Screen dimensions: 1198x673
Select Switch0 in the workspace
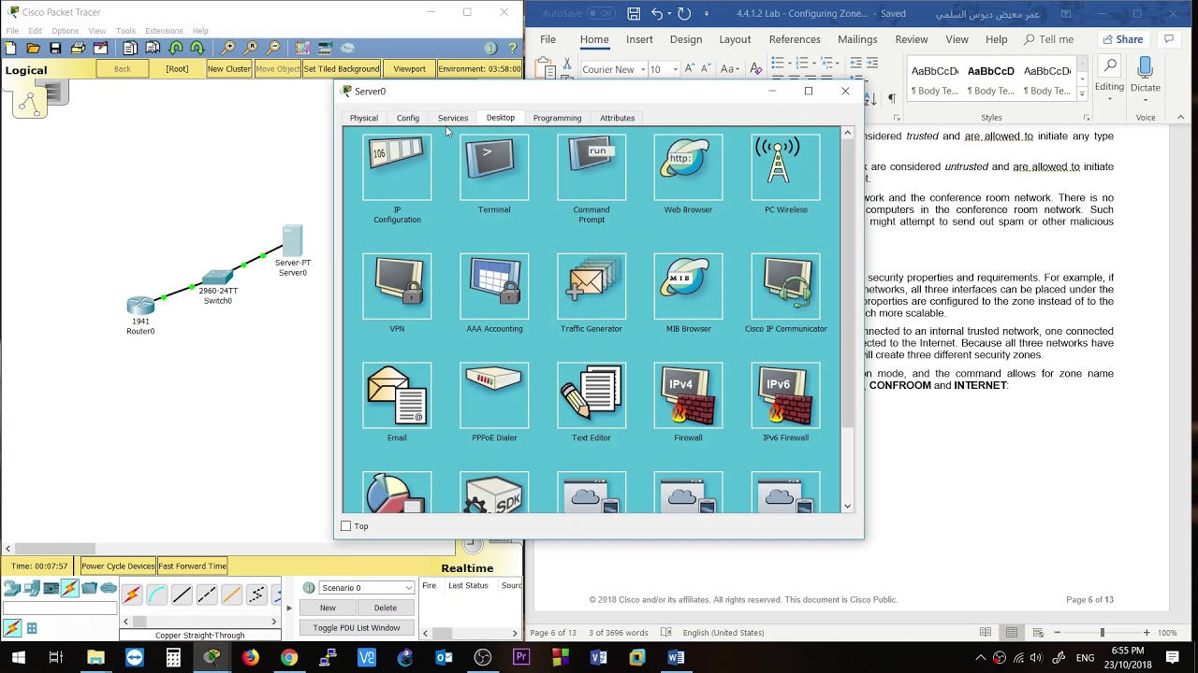coord(217,277)
